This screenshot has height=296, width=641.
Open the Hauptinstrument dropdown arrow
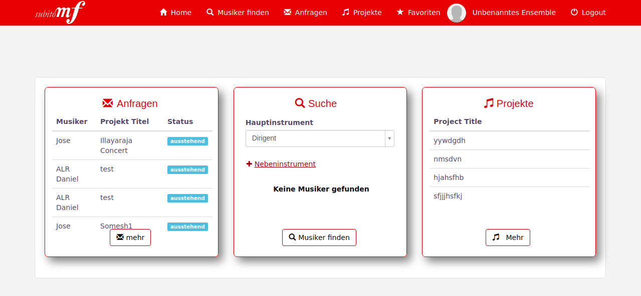tap(389, 138)
